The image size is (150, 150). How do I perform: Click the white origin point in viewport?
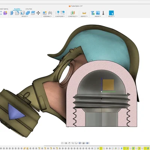coord(102,91)
